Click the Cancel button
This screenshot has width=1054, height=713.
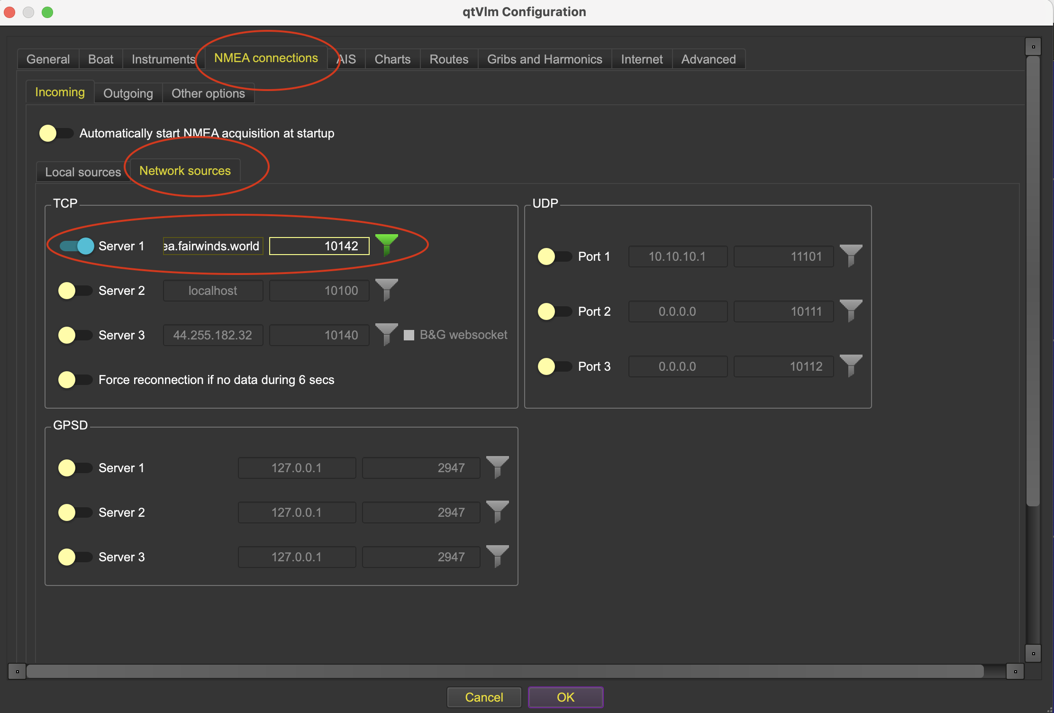(x=484, y=697)
